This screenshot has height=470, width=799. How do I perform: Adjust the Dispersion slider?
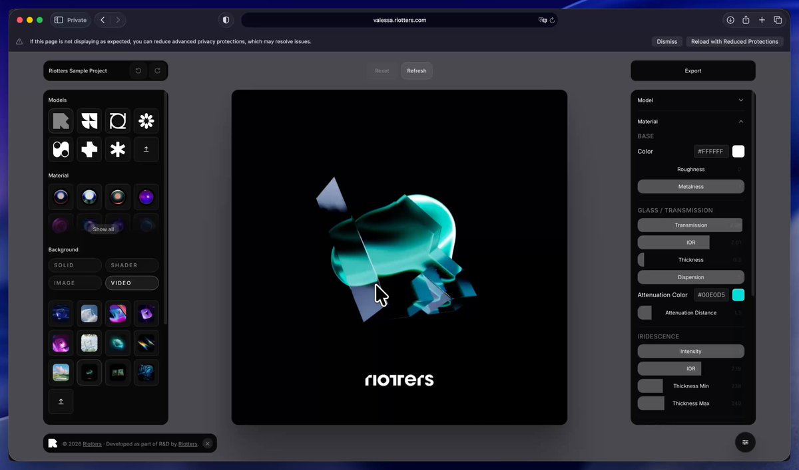click(x=690, y=277)
